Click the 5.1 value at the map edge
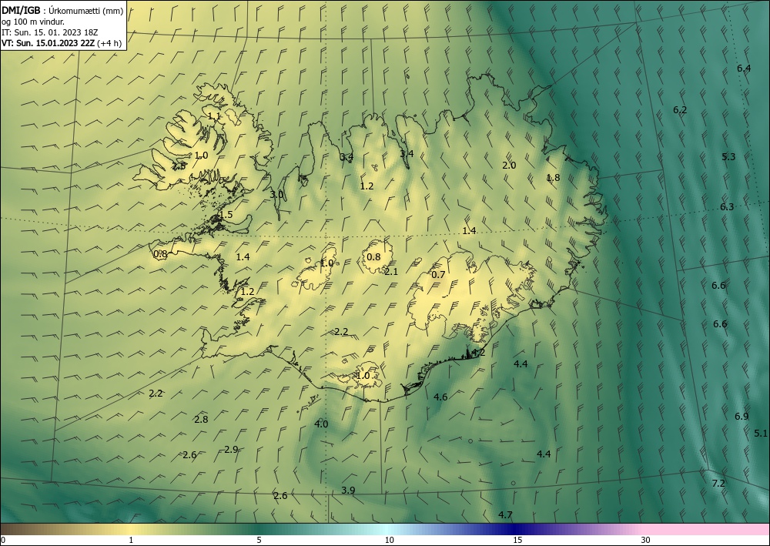 click(761, 433)
